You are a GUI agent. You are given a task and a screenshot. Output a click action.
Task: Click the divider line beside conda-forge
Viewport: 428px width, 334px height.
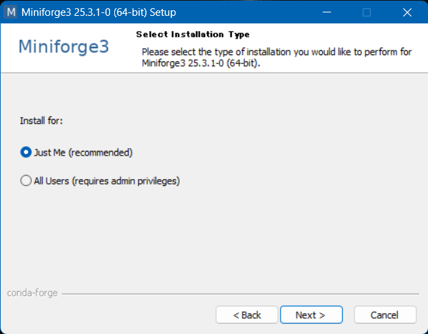tap(241, 293)
